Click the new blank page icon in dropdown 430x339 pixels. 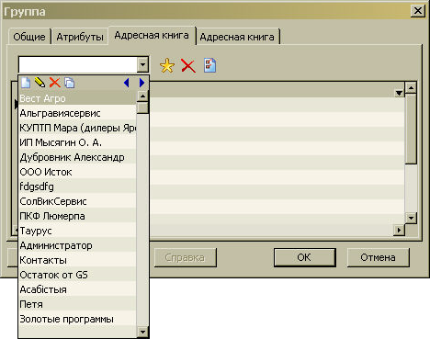pyautogui.click(x=26, y=83)
